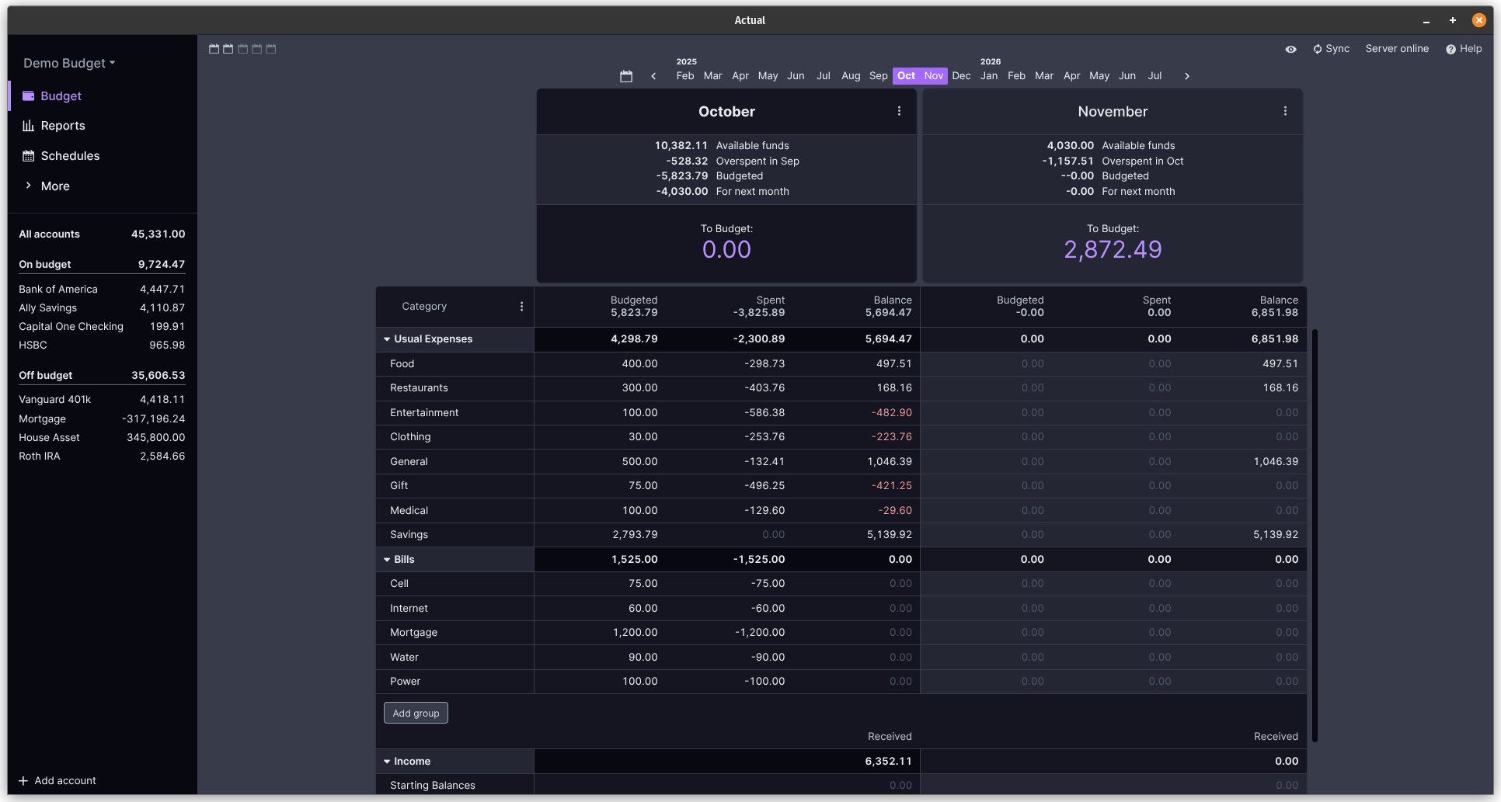The height and width of the screenshot is (802, 1501).
Task: Click the Add group button
Action: 416,713
